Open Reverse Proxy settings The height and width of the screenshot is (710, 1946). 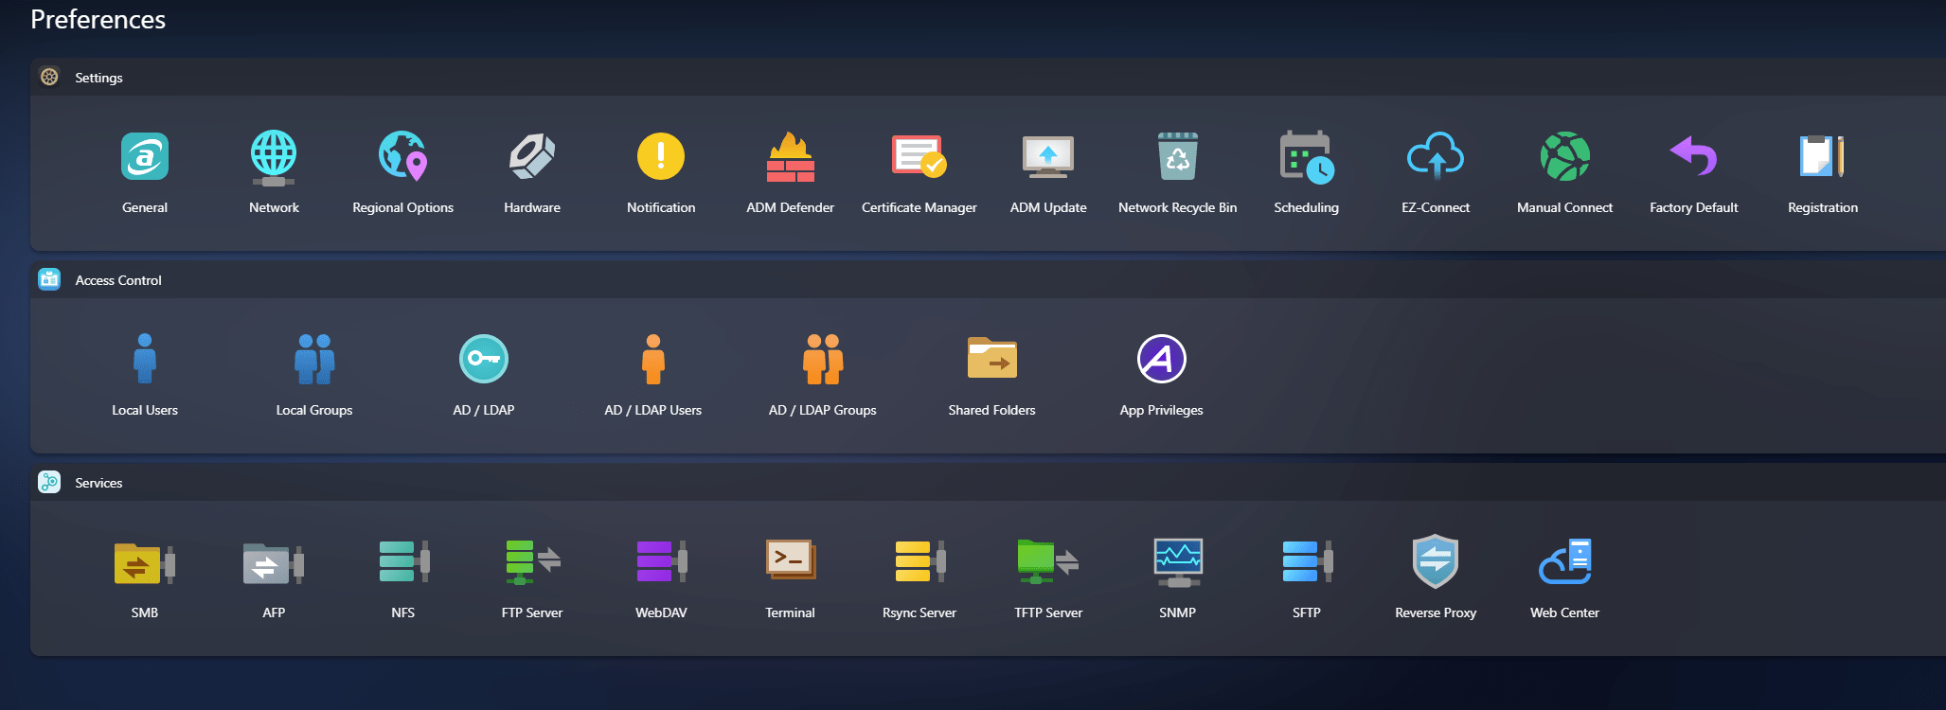coord(1436,562)
